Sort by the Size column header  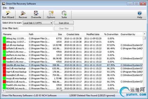point(57,34)
